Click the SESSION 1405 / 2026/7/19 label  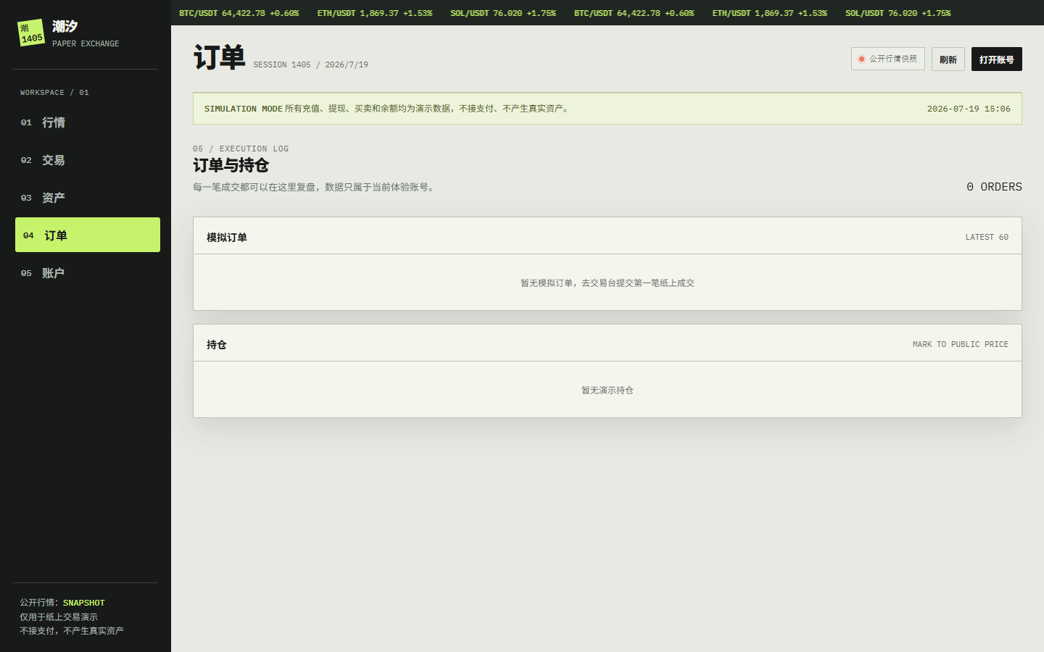point(310,64)
